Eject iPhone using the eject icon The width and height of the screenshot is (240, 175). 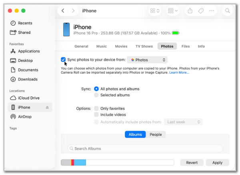47,108
